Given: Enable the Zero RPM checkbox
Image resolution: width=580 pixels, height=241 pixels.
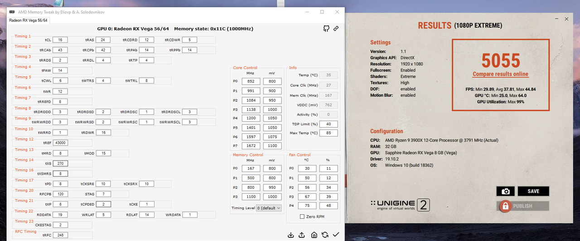Looking at the screenshot, I should 303,217.
